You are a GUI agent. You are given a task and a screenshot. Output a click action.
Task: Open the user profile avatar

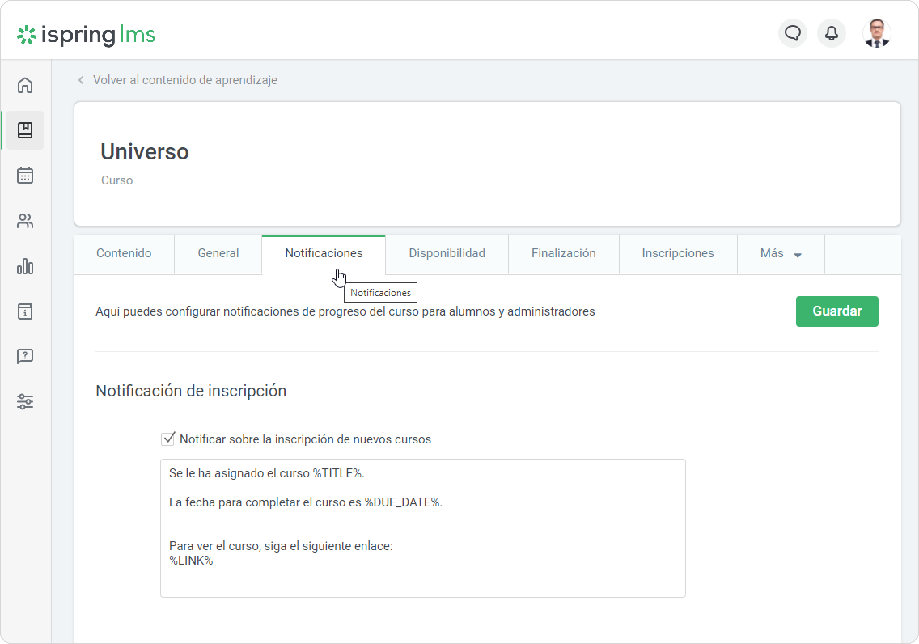pos(877,33)
